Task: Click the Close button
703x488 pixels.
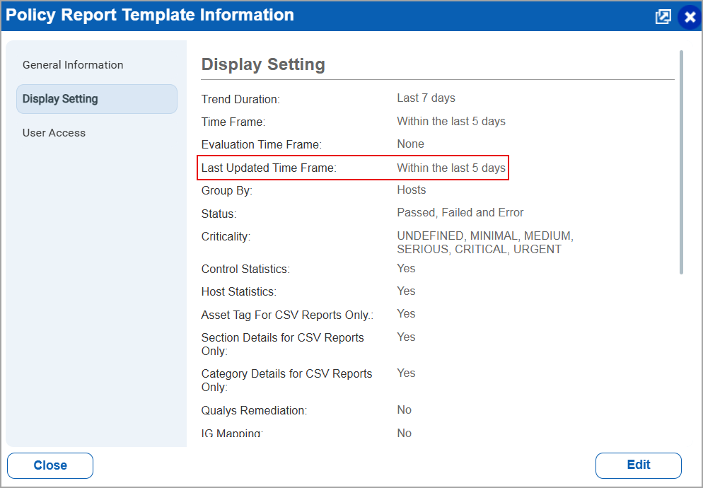Action: [50, 465]
